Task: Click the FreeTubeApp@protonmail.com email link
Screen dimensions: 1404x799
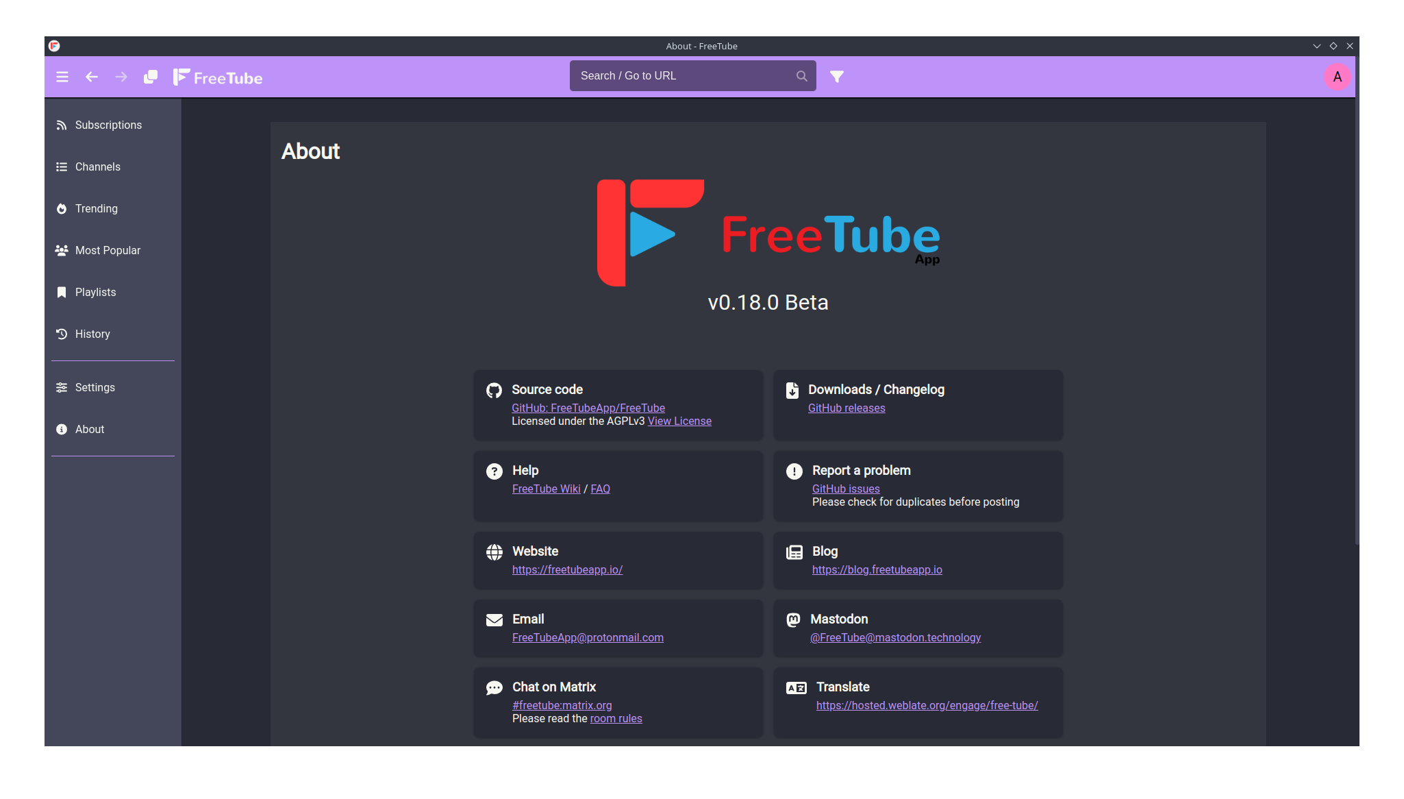Action: pos(588,638)
